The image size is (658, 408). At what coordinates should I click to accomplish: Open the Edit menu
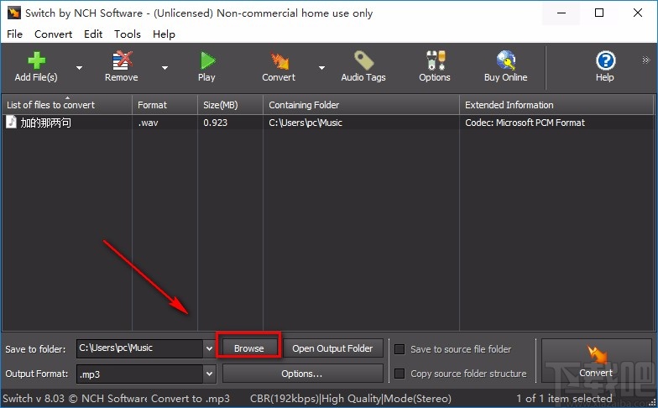(x=93, y=34)
